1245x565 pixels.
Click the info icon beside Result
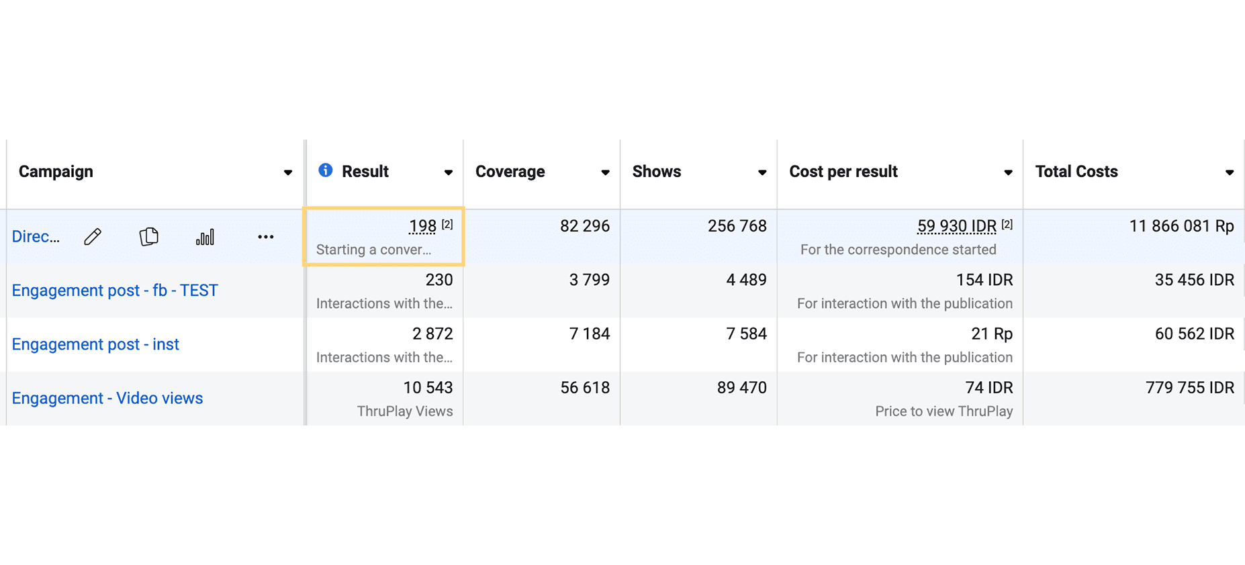point(326,170)
